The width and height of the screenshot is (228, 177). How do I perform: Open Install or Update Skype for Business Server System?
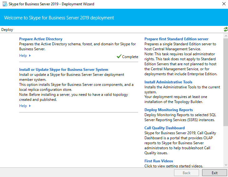tap(64, 70)
